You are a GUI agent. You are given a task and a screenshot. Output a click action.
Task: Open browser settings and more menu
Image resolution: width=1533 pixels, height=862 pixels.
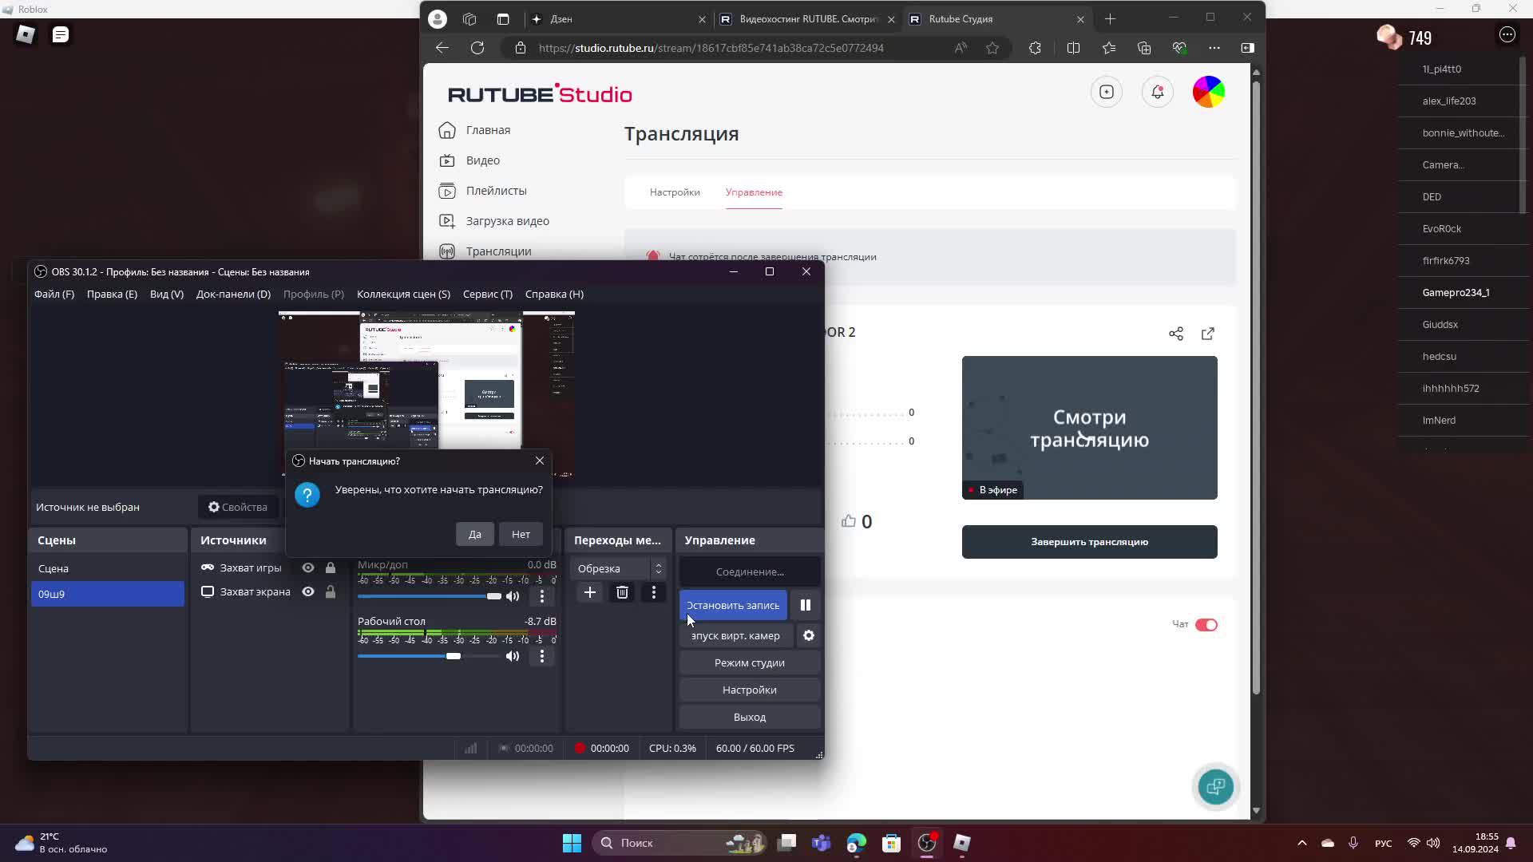(x=1214, y=48)
